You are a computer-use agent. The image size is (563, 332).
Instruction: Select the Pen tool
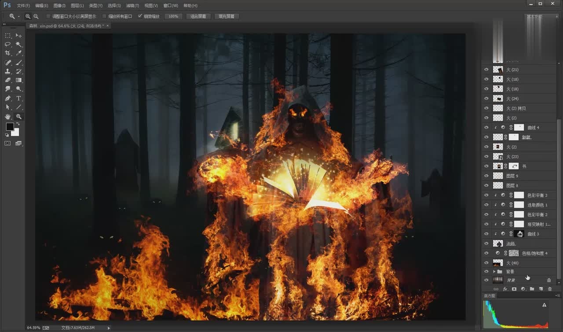(x=7, y=98)
